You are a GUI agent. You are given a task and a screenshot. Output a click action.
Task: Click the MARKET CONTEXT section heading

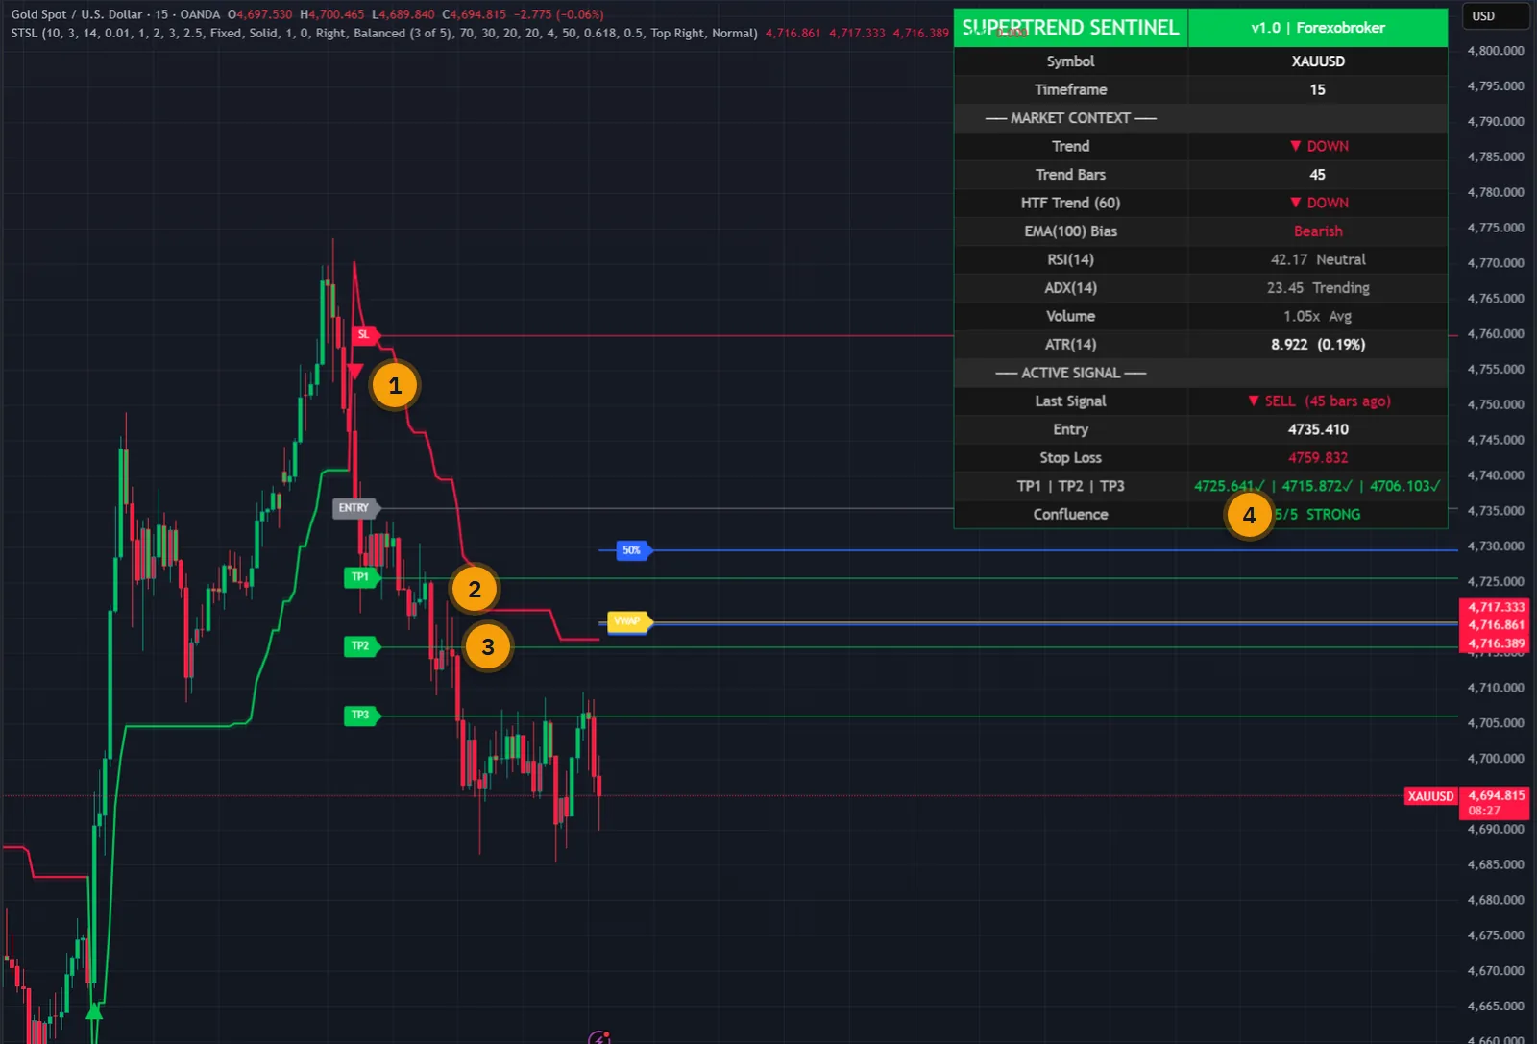[1070, 118]
